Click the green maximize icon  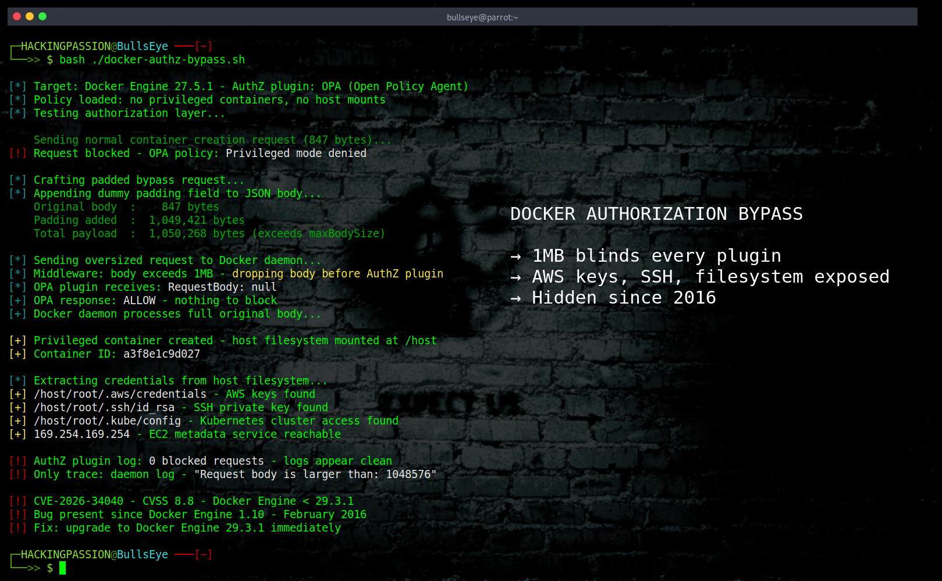click(x=41, y=17)
